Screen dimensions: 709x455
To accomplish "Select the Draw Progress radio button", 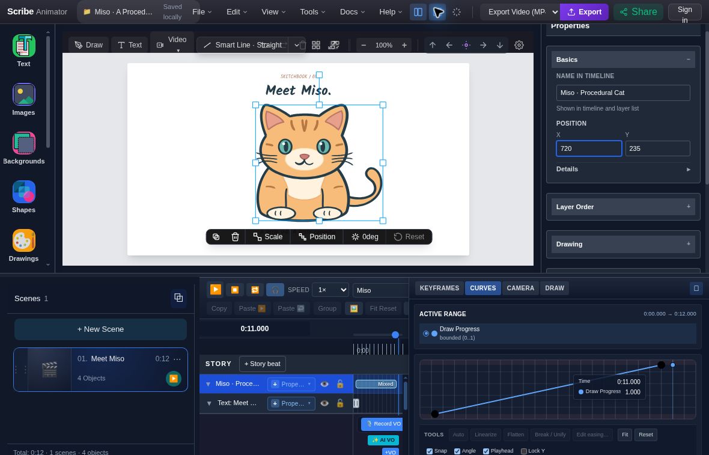I will 426,334.
